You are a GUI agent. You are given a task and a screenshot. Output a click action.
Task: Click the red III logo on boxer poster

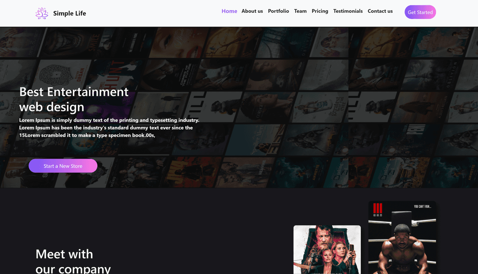[x=378, y=208]
